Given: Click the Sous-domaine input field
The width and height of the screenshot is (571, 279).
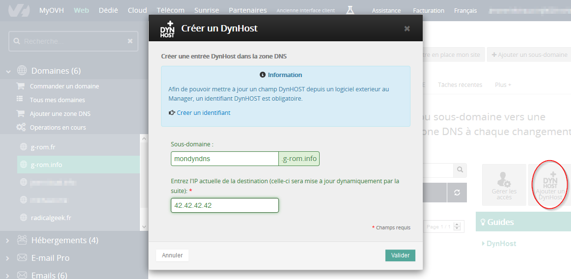Looking at the screenshot, I should click(x=225, y=159).
